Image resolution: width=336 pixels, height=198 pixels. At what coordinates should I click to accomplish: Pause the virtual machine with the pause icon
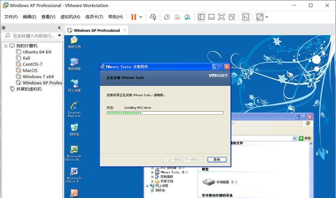click(134, 17)
